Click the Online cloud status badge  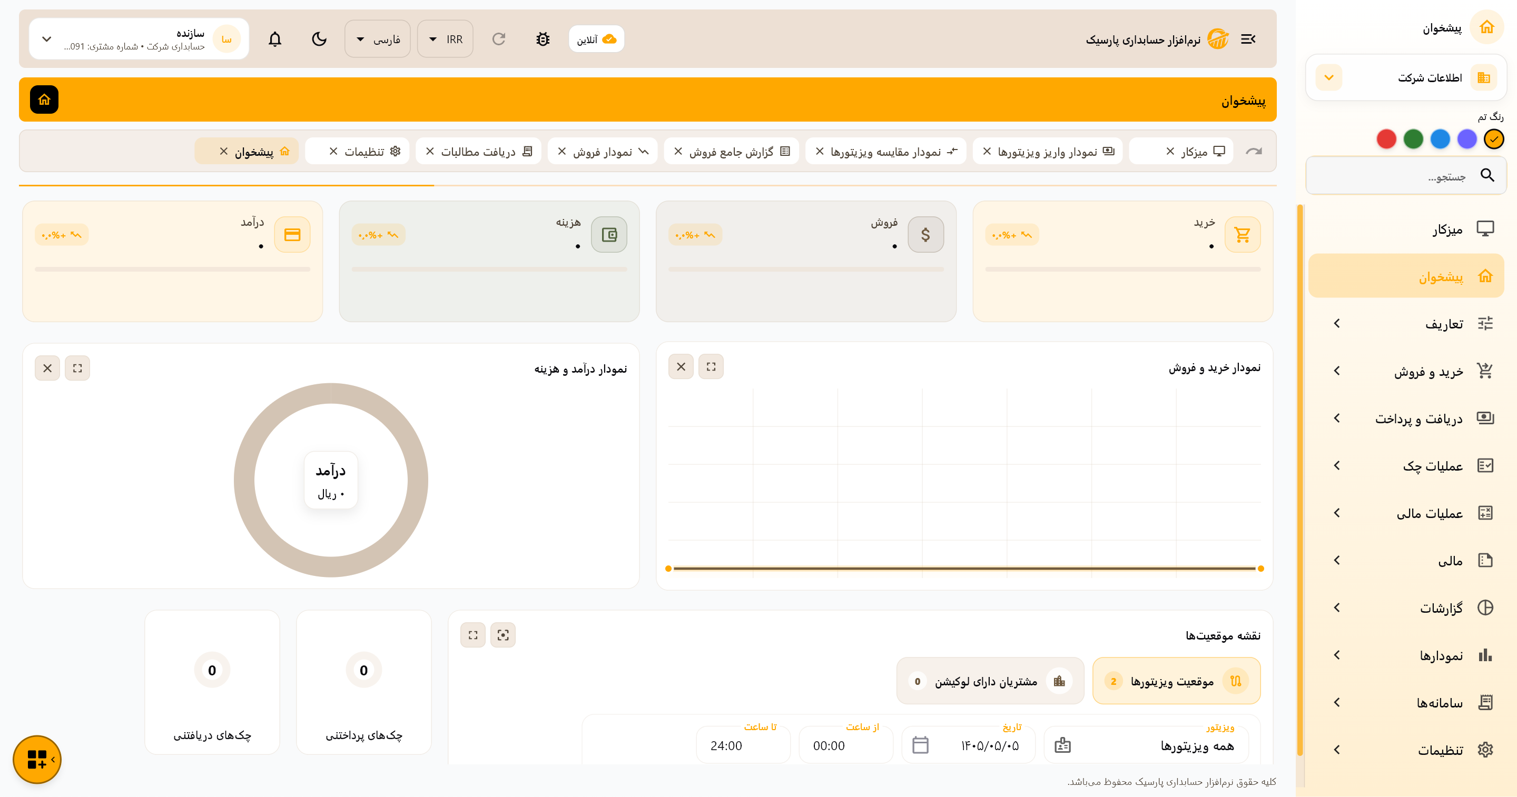click(597, 39)
